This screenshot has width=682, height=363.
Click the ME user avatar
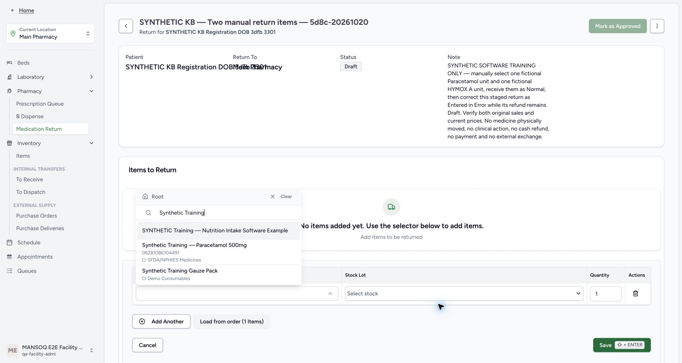pos(13,350)
